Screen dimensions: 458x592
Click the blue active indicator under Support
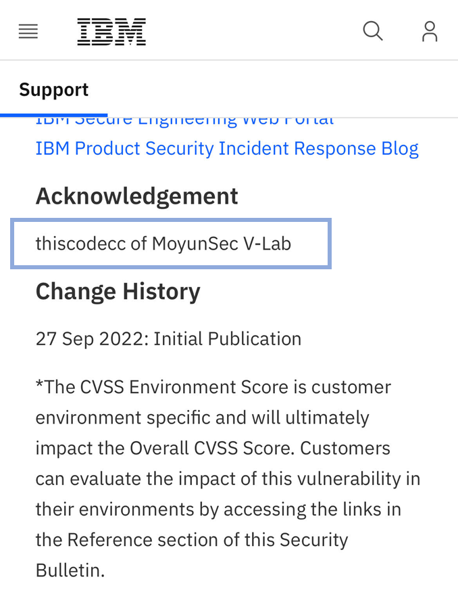54,115
